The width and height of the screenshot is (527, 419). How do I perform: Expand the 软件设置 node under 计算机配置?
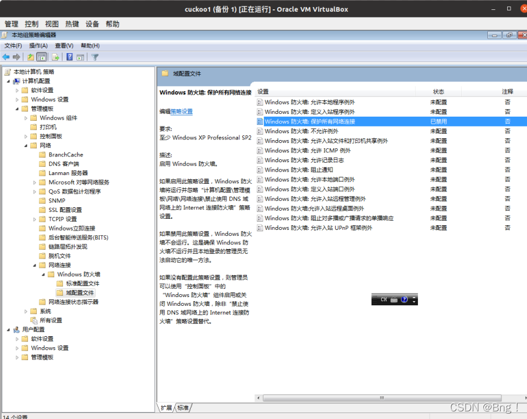point(17,90)
